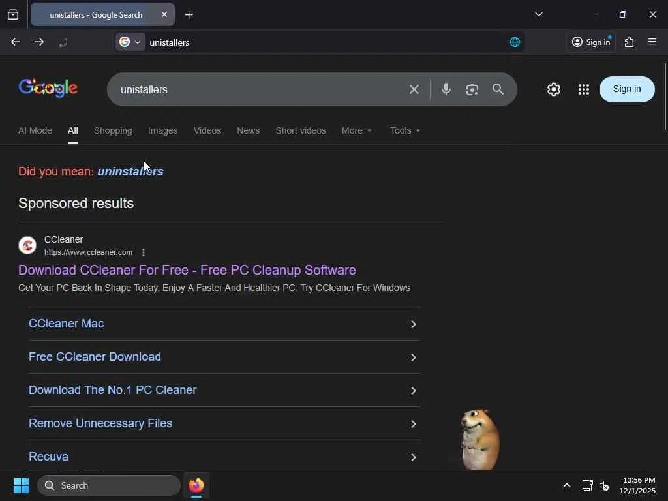Screen dimensions: 668x501
Task: Open the ccleaner.com URL link
Action: click(x=88, y=252)
